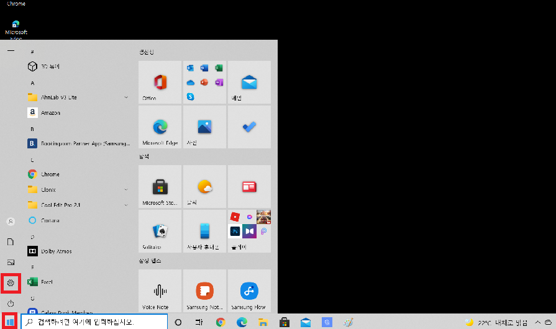This screenshot has width=556, height=329.
Task: Expand the Cool Edit Pro 2.1 folder
Action: [x=78, y=205]
